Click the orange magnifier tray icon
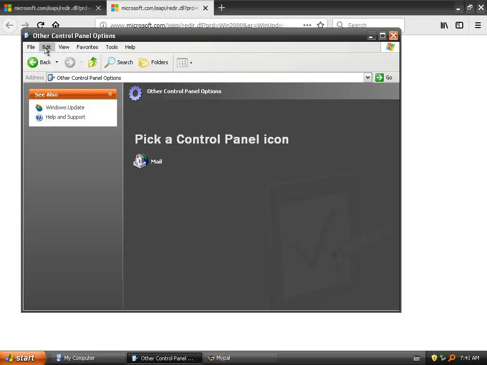The height and width of the screenshot is (365, 487). click(x=452, y=358)
